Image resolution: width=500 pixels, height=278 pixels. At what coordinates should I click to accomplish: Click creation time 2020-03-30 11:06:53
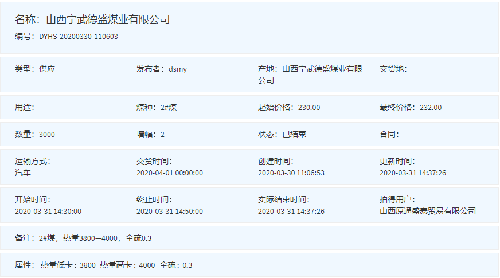[x=291, y=173]
